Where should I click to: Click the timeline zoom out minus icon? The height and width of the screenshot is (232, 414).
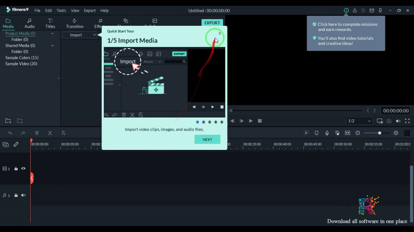point(358,133)
